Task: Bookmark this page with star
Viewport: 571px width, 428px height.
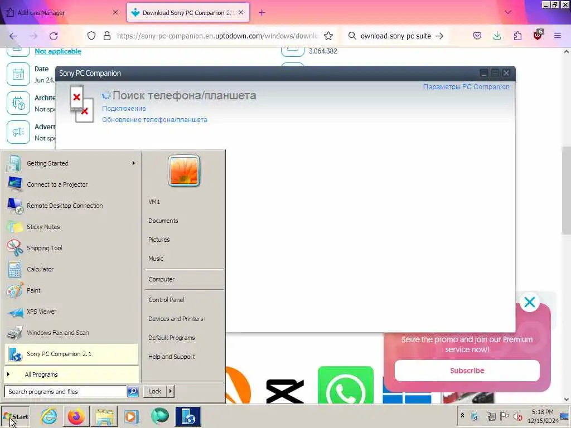Action: tap(328, 36)
